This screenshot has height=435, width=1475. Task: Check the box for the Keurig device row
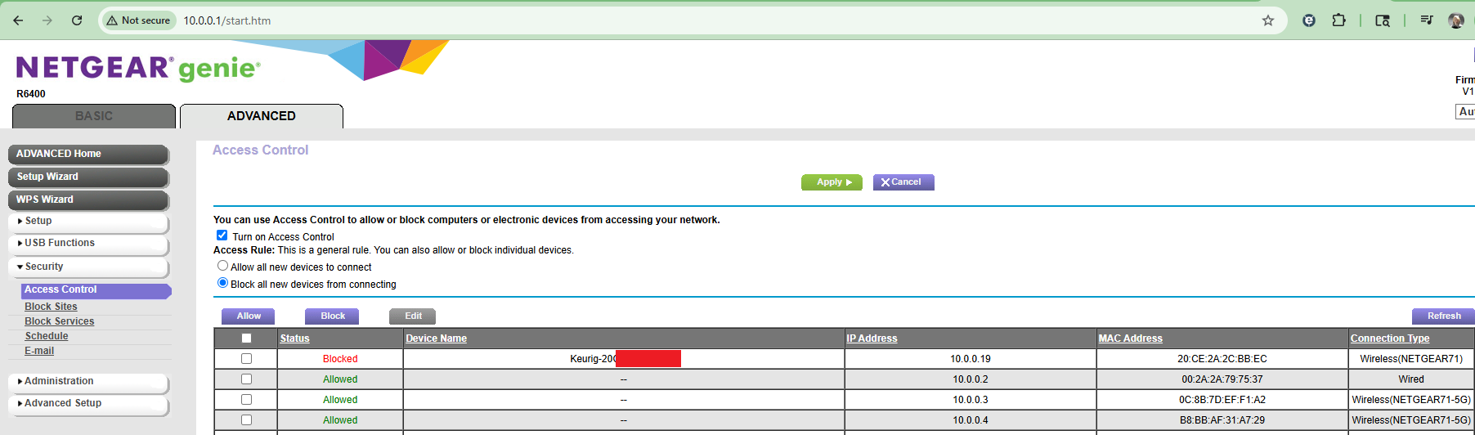[x=246, y=359]
